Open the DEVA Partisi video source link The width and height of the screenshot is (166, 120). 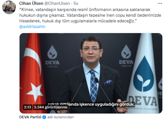[30, 117]
